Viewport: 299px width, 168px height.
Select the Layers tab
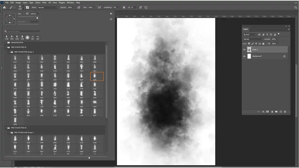pyautogui.click(x=246, y=29)
